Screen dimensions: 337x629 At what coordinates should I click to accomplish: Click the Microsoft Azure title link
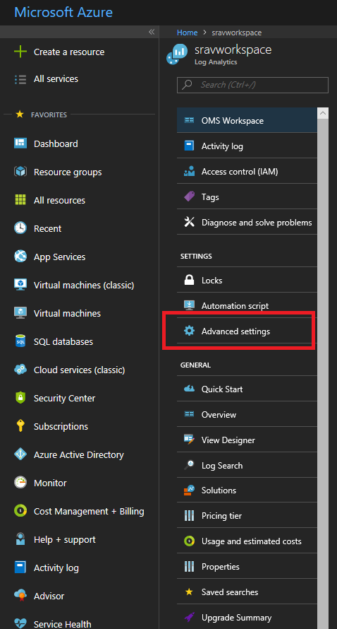click(x=63, y=12)
